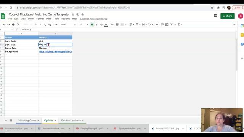The height and width of the screenshot is (137, 244).
Task: Open the Data menu
Action: 48,19
